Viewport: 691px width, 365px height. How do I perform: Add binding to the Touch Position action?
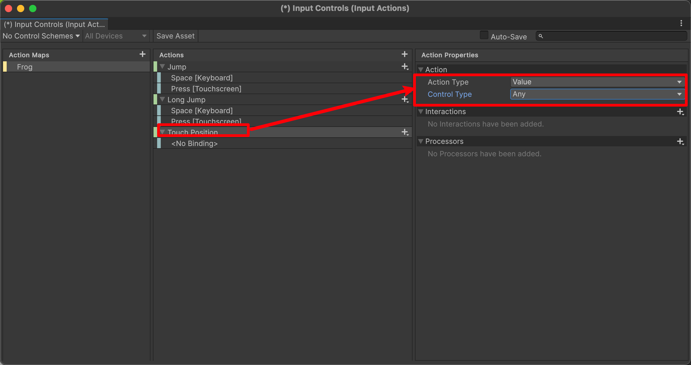[405, 132]
